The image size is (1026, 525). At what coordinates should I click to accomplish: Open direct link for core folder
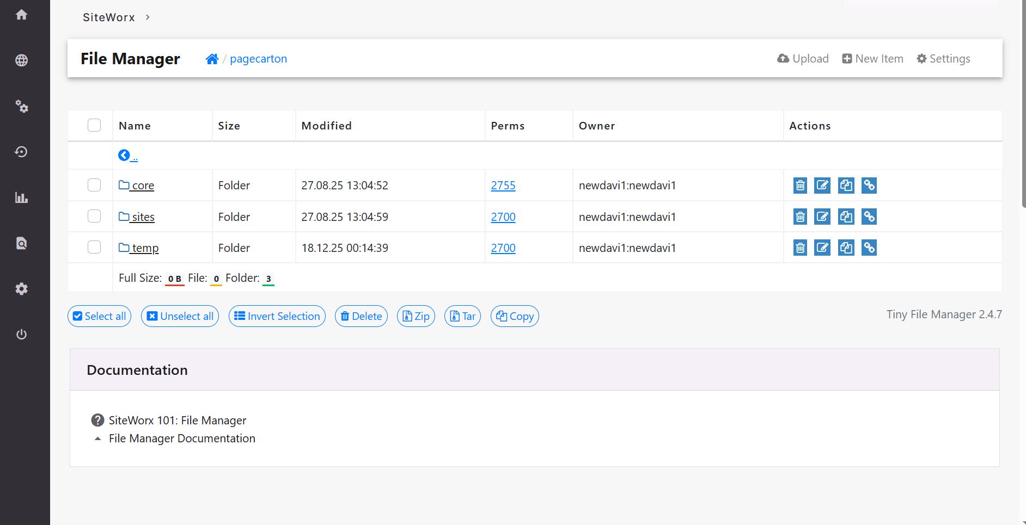[869, 186]
